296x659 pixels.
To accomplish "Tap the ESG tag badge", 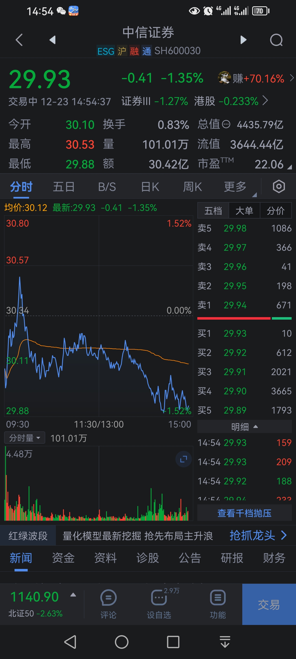I will pyautogui.click(x=106, y=51).
